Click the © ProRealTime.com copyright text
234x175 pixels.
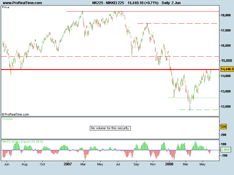click(15, 114)
